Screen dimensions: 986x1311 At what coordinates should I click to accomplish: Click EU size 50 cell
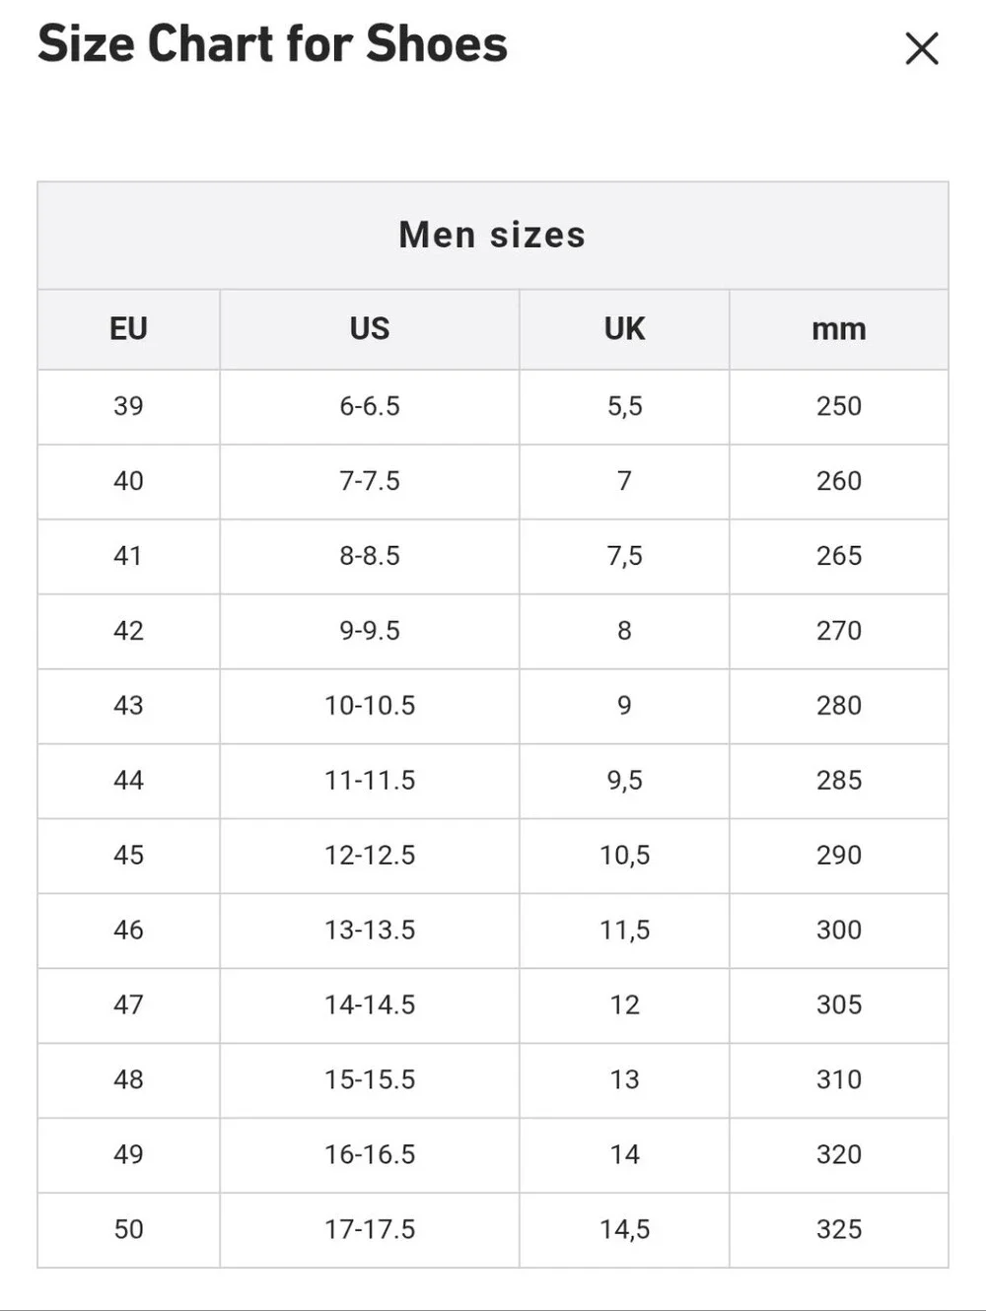coord(128,1230)
